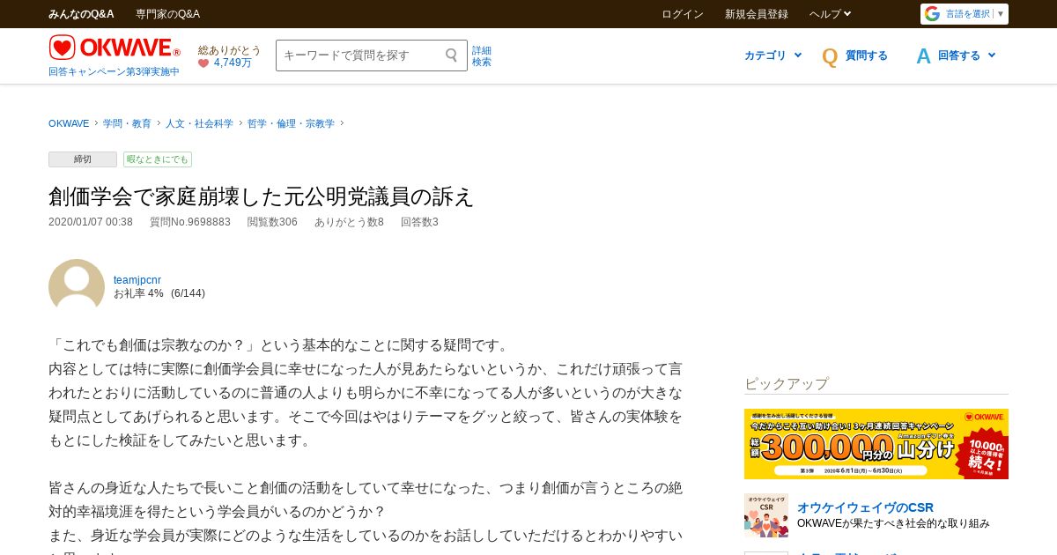Click the 締切 status label
This screenshot has width=1057, height=555.
tap(83, 159)
